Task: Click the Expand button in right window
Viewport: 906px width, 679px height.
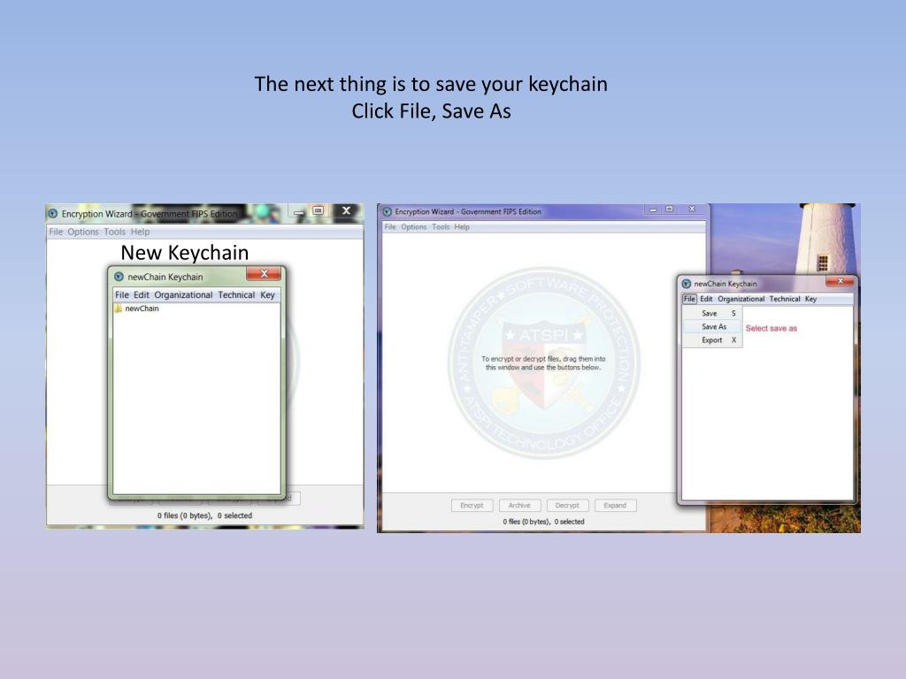Action: point(615,505)
